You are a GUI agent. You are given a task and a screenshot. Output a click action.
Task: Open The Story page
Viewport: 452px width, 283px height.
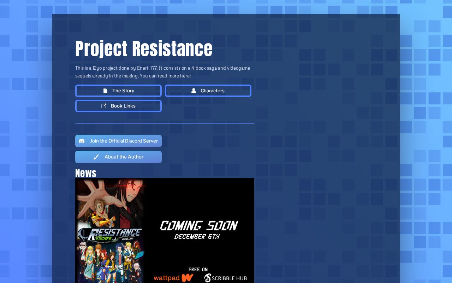click(x=118, y=91)
